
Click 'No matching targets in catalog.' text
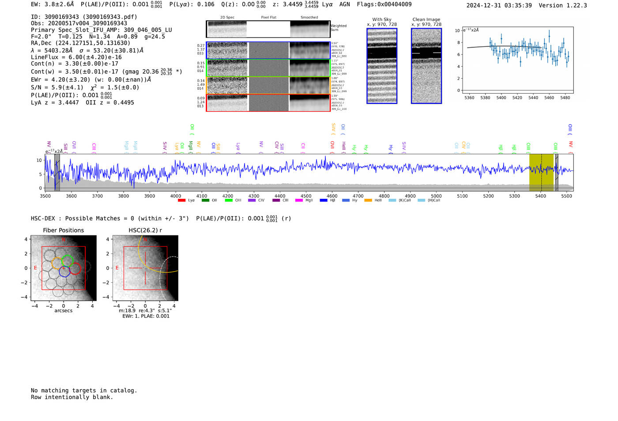pos(84,391)
